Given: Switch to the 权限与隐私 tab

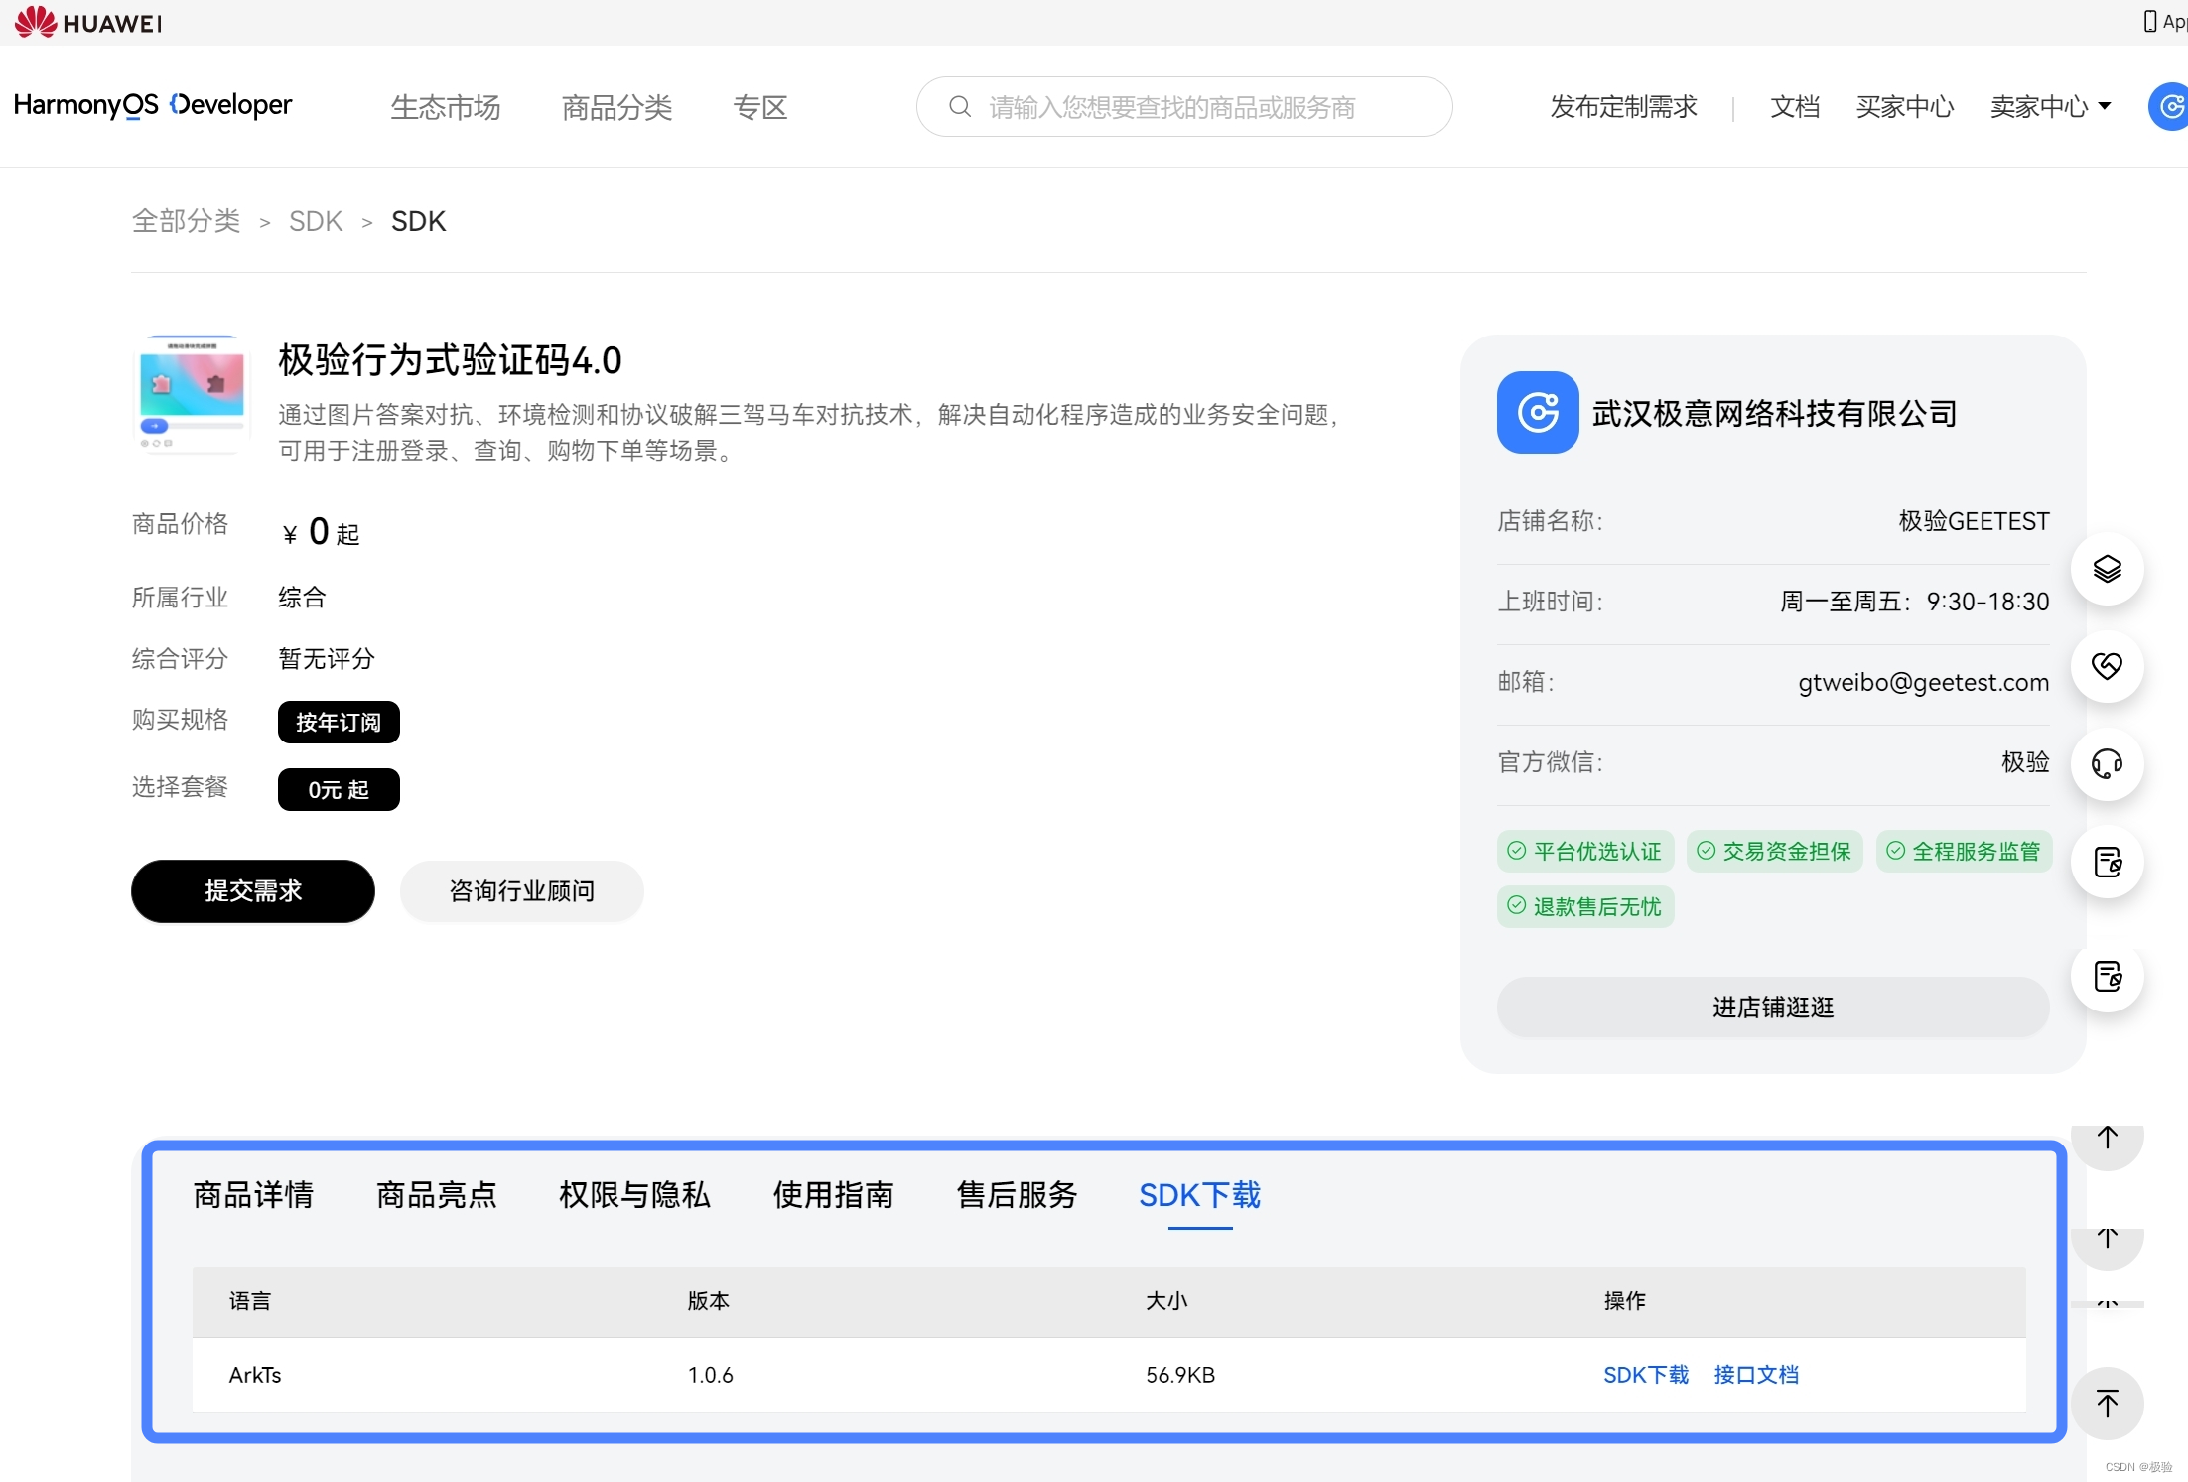Looking at the screenshot, I should [x=634, y=1194].
